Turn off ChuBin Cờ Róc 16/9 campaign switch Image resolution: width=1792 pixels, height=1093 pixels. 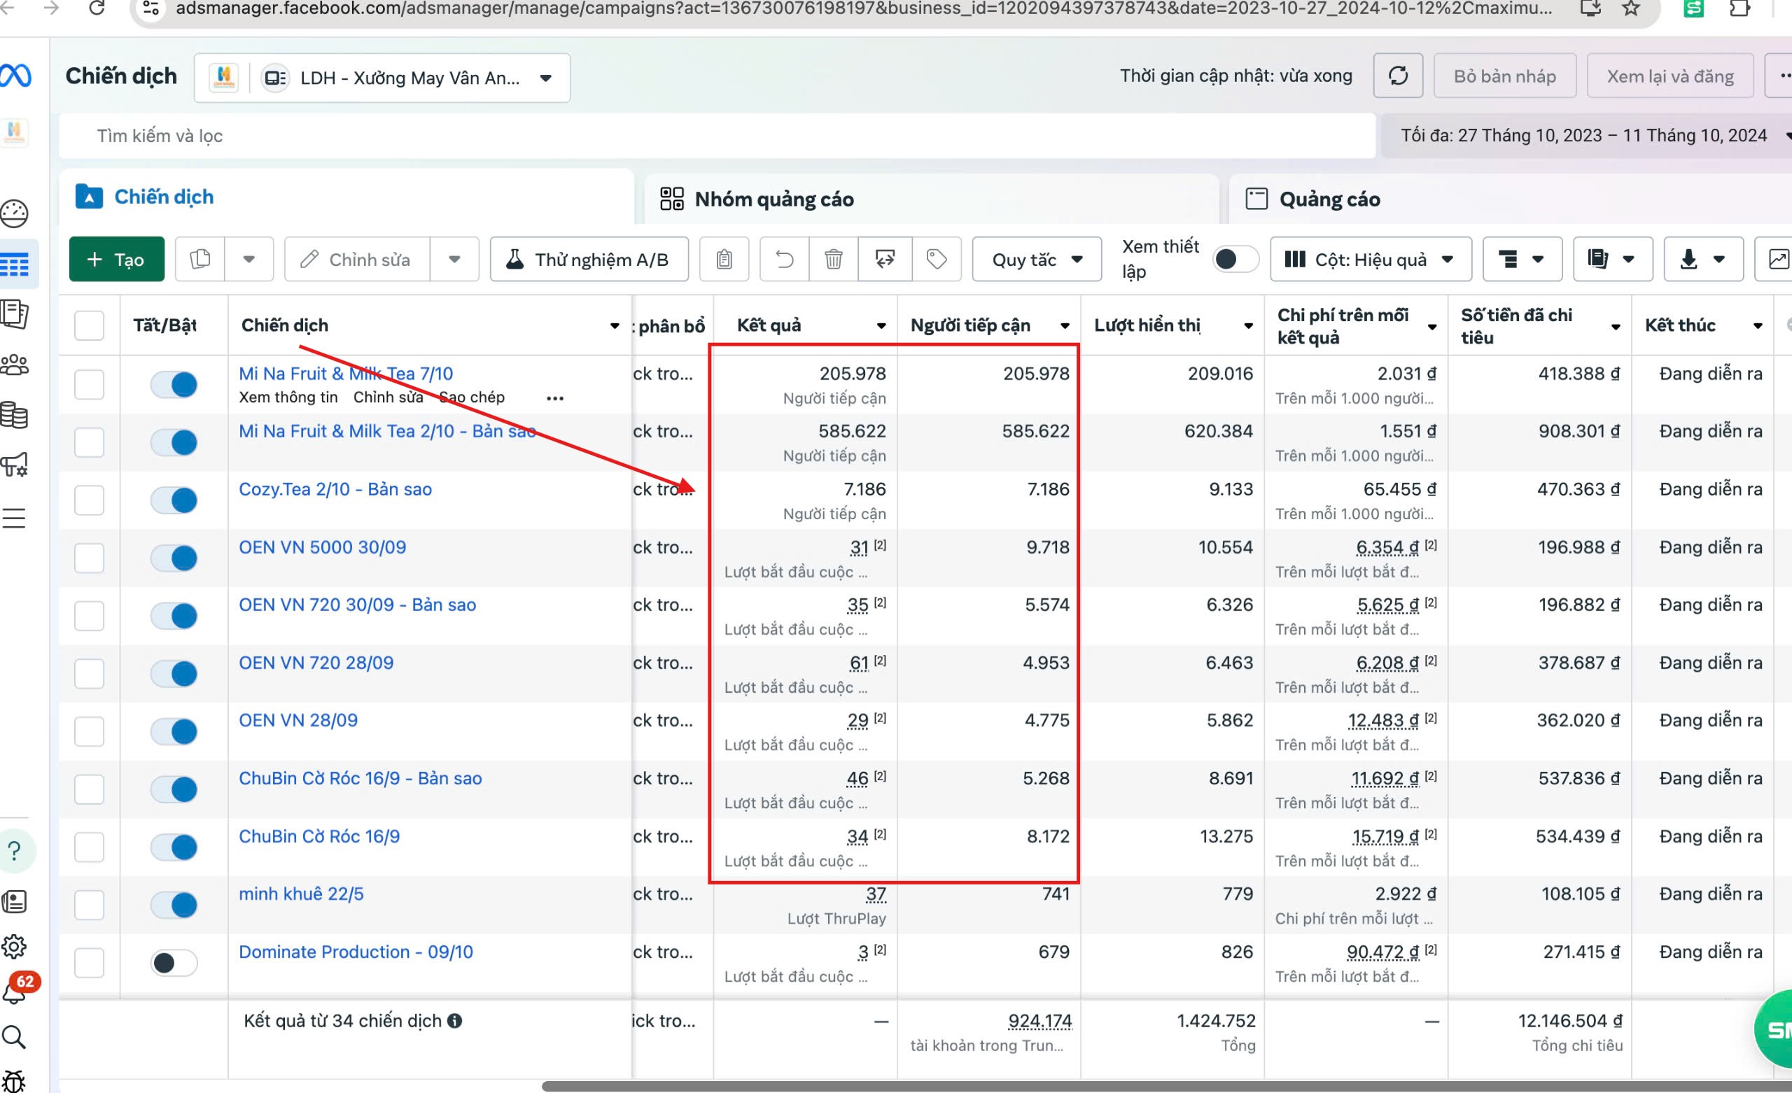[174, 847]
